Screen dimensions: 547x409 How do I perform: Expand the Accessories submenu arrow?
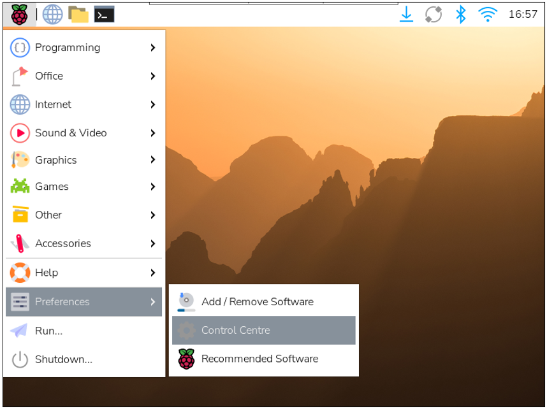[153, 243]
